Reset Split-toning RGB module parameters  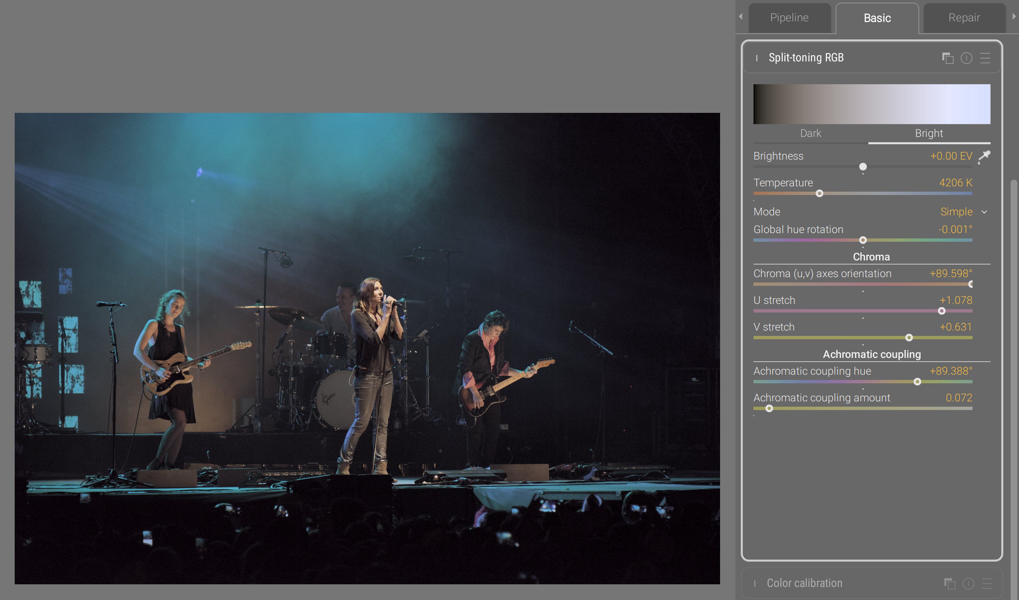[x=967, y=58]
